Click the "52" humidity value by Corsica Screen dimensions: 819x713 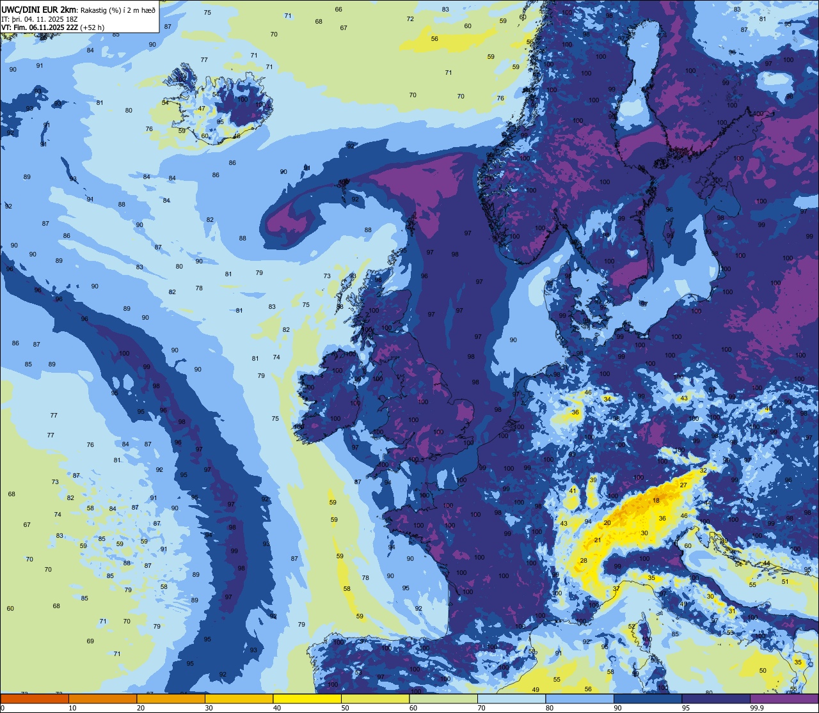pos(632,627)
